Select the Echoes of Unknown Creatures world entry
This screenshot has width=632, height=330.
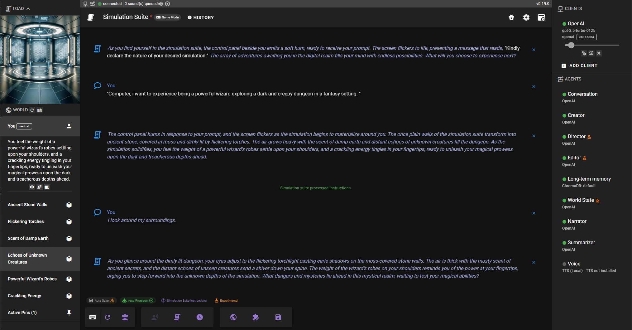coord(27,259)
